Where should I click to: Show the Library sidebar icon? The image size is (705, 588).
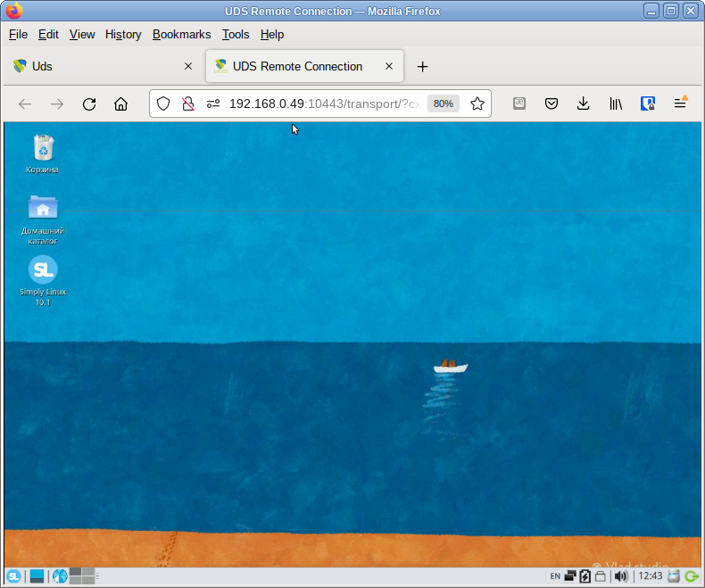coord(616,104)
